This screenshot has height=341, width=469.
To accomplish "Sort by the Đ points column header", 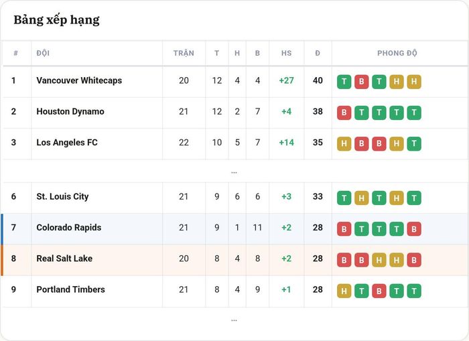I will click(x=318, y=53).
